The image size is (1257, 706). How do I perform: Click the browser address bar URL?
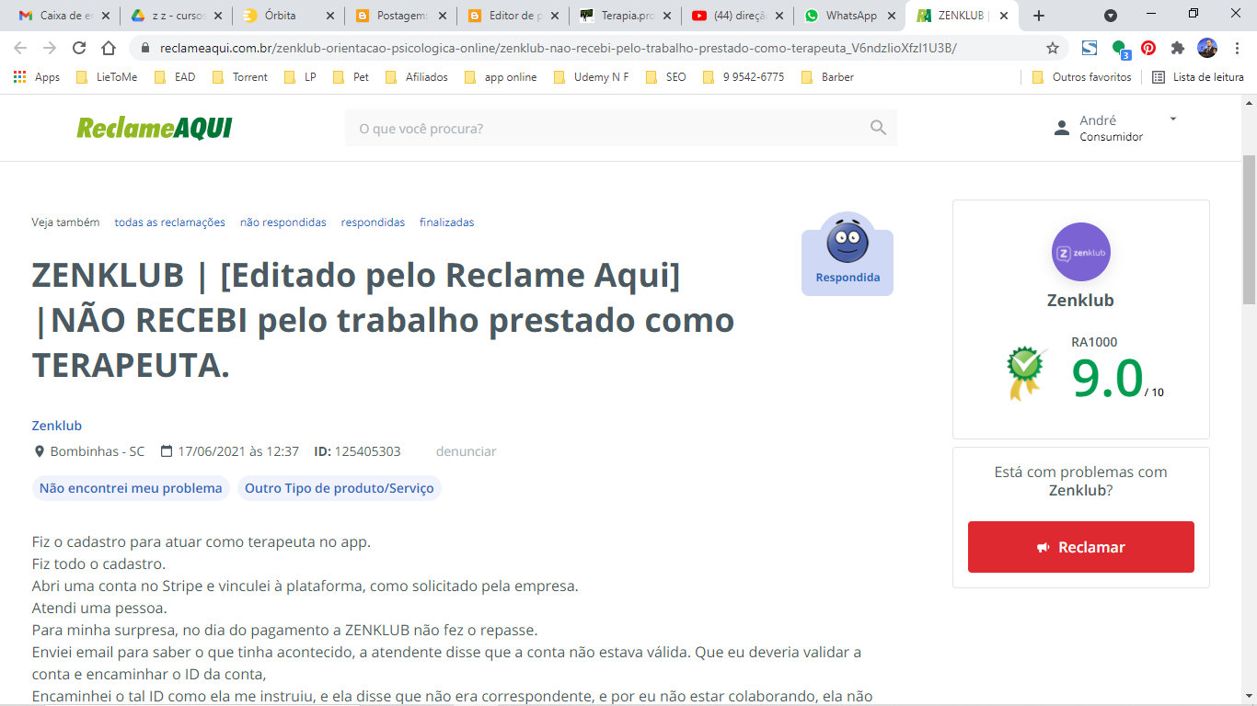[x=559, y=48]
